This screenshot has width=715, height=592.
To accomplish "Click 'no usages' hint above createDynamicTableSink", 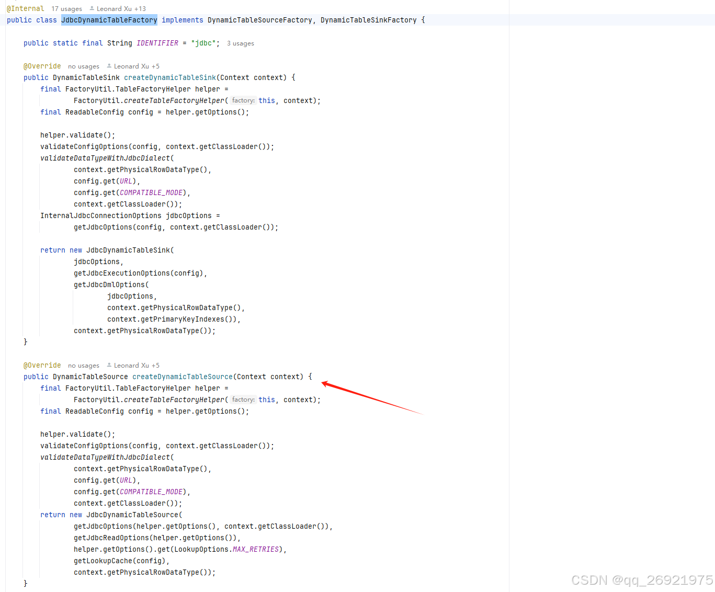I will pyautogui.click(x=84, y=66).
